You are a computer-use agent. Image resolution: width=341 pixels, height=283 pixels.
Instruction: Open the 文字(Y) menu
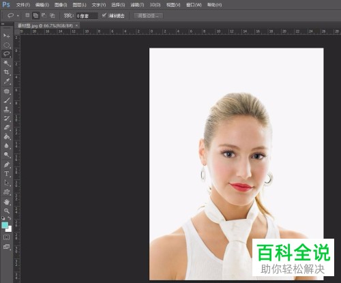click(99, 5)
